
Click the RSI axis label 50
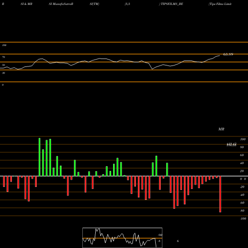pyautogui.click(x=3, y=65)
